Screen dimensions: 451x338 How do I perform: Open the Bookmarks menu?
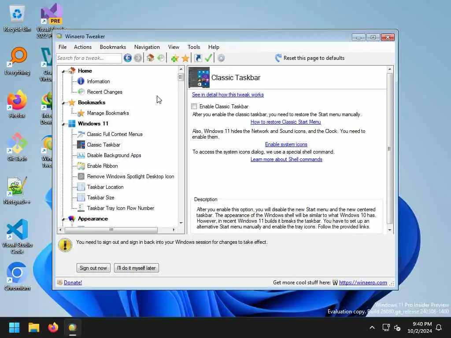(x=113, y=47)
